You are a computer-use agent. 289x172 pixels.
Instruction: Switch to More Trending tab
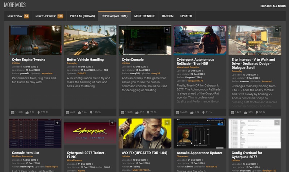coord(145,16)
